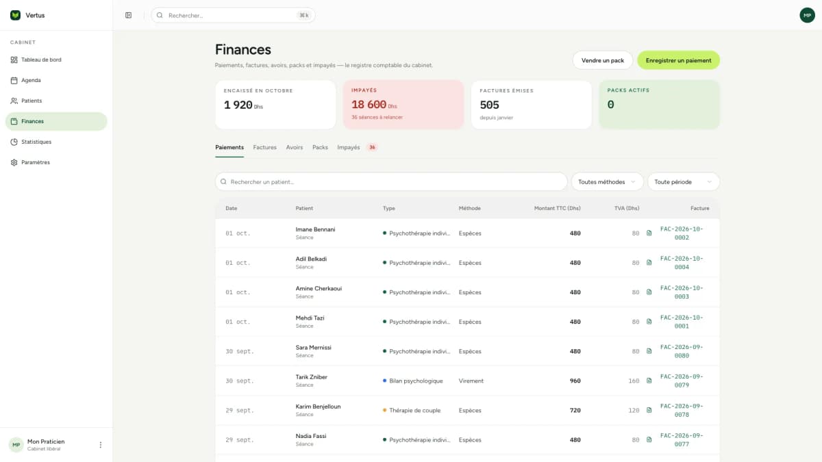Screen dimensions: 822x462
Task: Click patient name Karim Benjelloun
Action: [318, 406]
